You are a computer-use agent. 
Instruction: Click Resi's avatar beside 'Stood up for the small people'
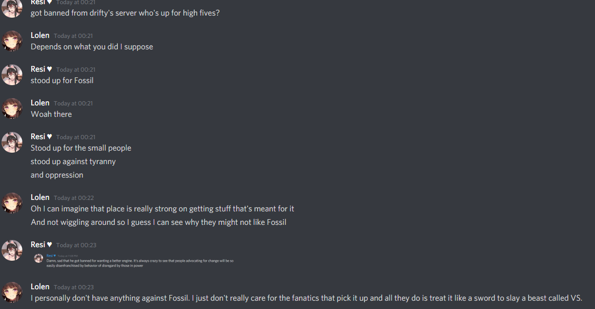(12, 142)
